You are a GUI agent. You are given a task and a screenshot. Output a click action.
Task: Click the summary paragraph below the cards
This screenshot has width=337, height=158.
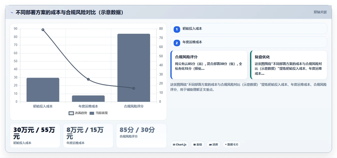(x=249, y=87)
